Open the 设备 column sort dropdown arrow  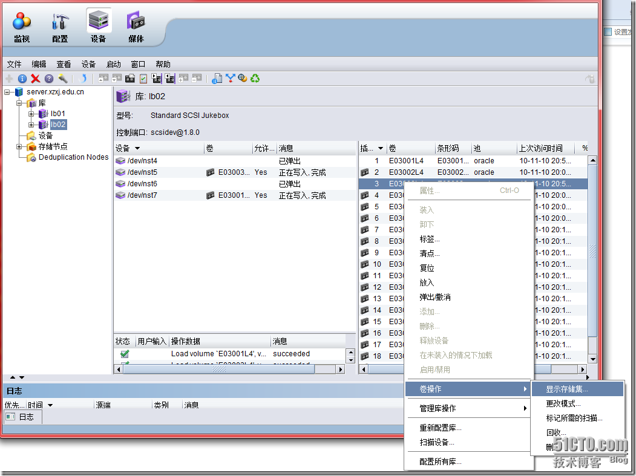tap(137, 148)
